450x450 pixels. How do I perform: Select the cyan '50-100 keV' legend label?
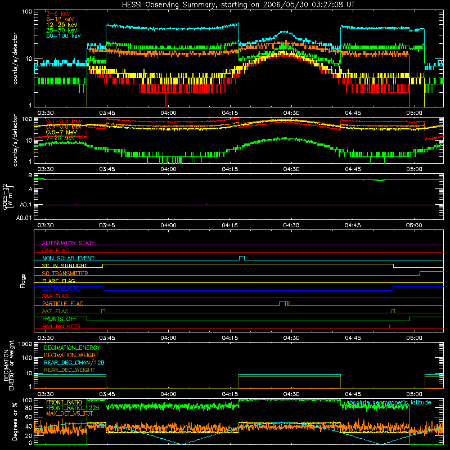click(x=64, y=36)
